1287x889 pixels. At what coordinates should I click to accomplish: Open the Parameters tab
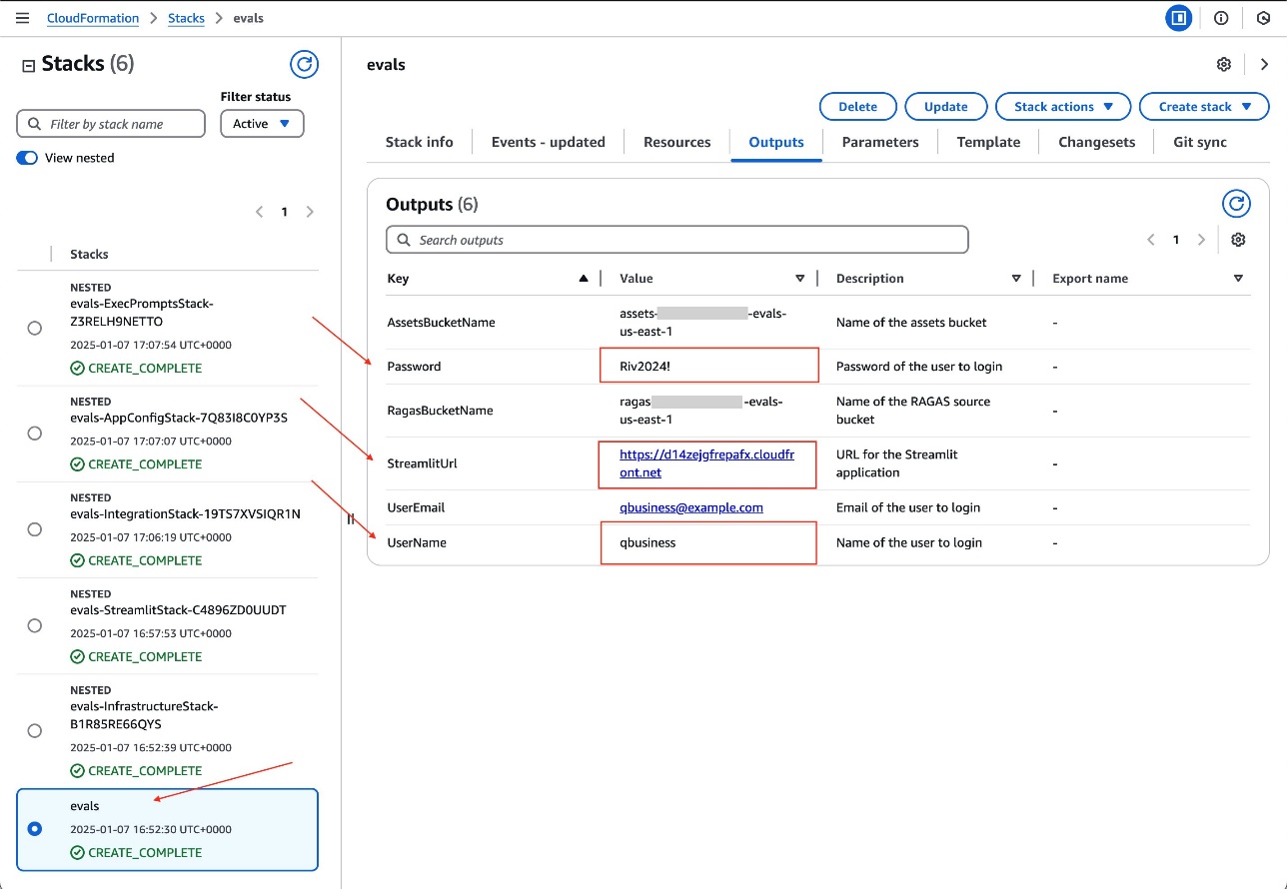point(880,142)
